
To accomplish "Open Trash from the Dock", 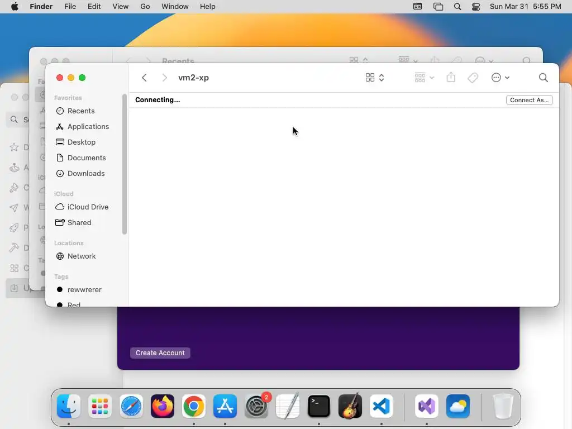I will click(x=503, y=406).
